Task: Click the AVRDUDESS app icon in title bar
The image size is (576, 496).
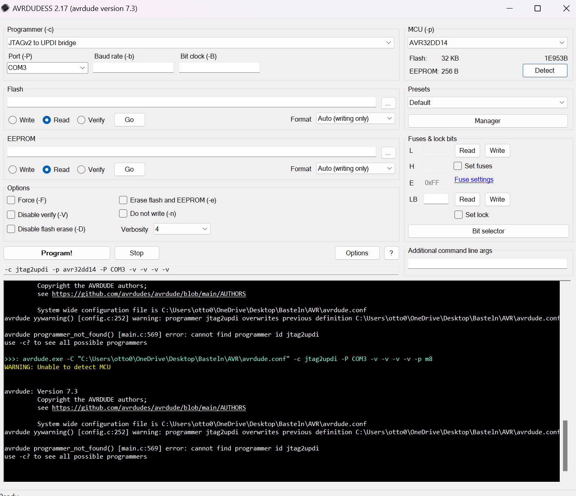Action: (5, 8)
